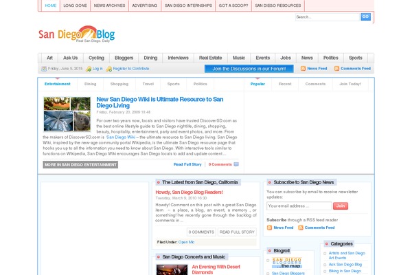The height and width of the screenshot is (275, 412).
Task: Select Dining in the main navigation bar
Action: (150, 58)
